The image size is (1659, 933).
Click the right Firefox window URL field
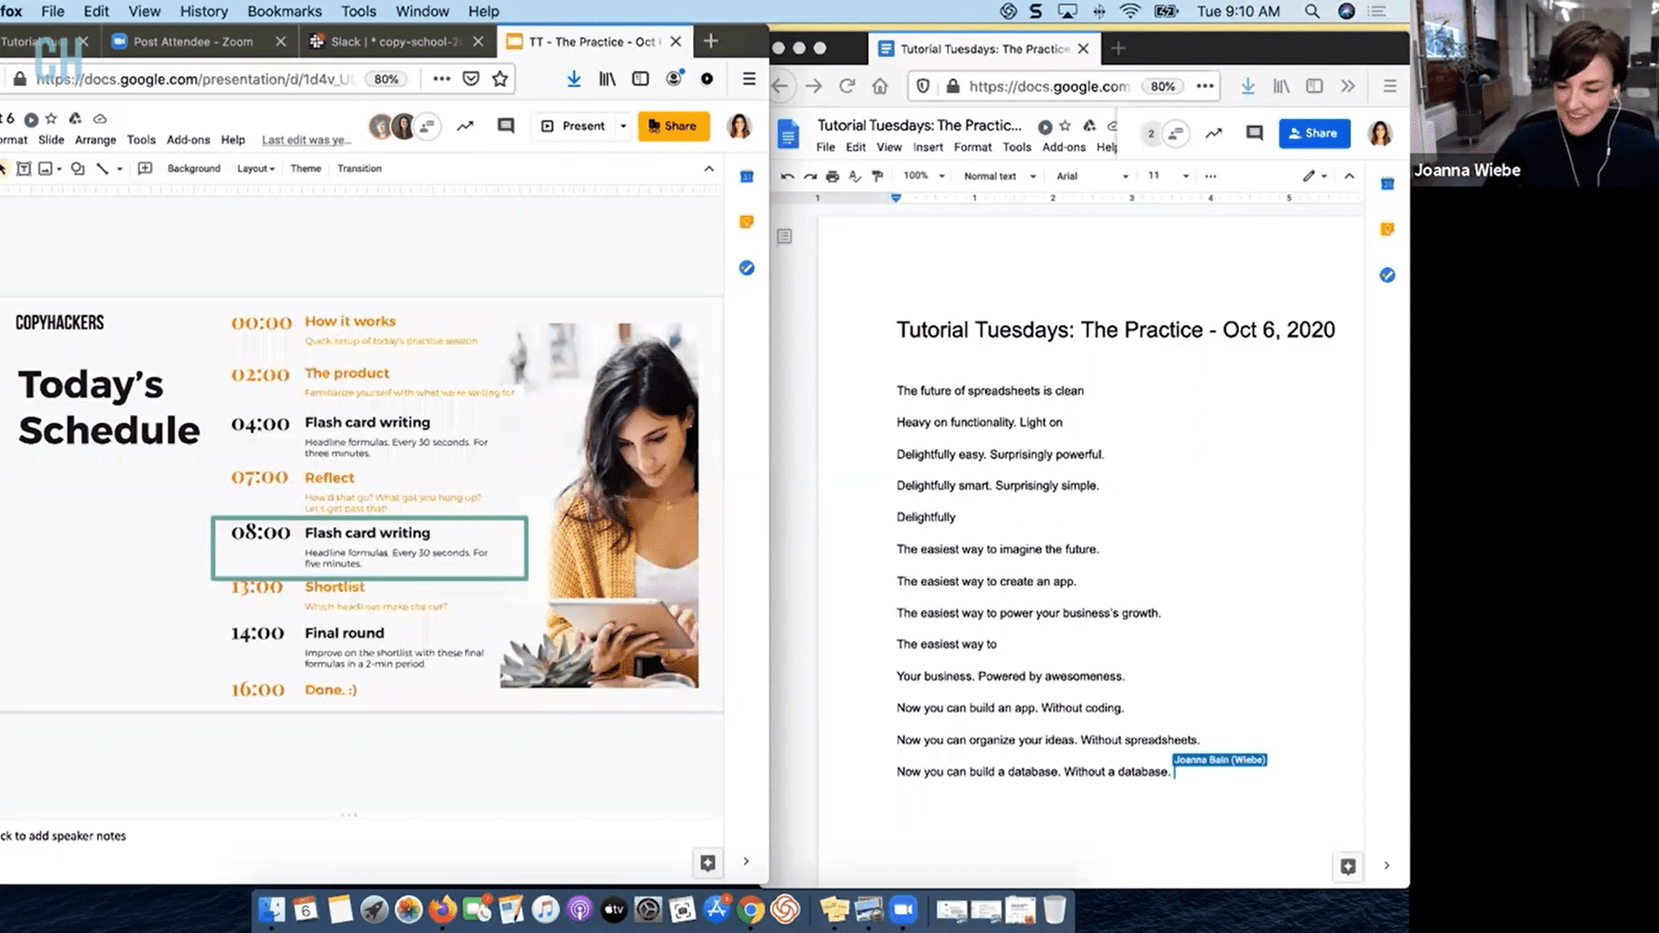pos(1048,86)
